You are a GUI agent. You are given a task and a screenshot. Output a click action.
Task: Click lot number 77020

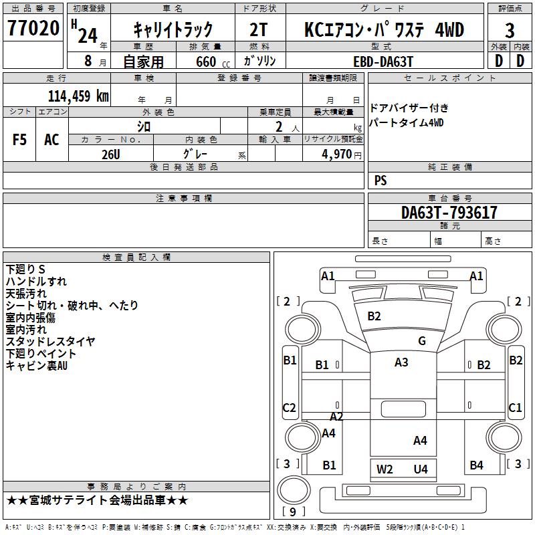click(33, 28)
